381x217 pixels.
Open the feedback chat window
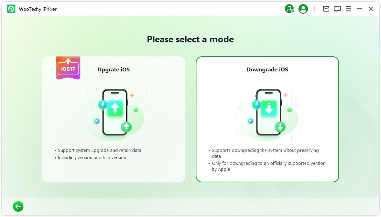click(x=337, y=9)
